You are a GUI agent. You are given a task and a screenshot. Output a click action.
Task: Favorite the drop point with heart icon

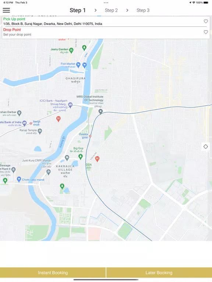206,32
